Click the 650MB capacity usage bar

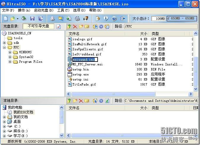coord(182,19)
